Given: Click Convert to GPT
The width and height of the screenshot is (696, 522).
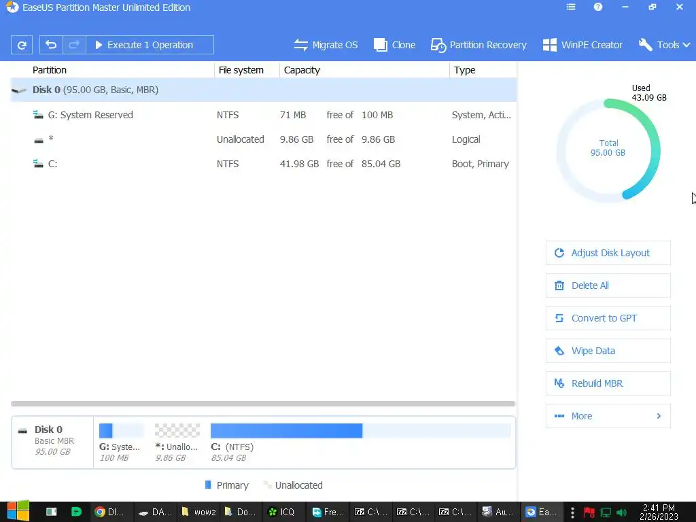Looking at the screenshot, I should click(x=608, y=318).
